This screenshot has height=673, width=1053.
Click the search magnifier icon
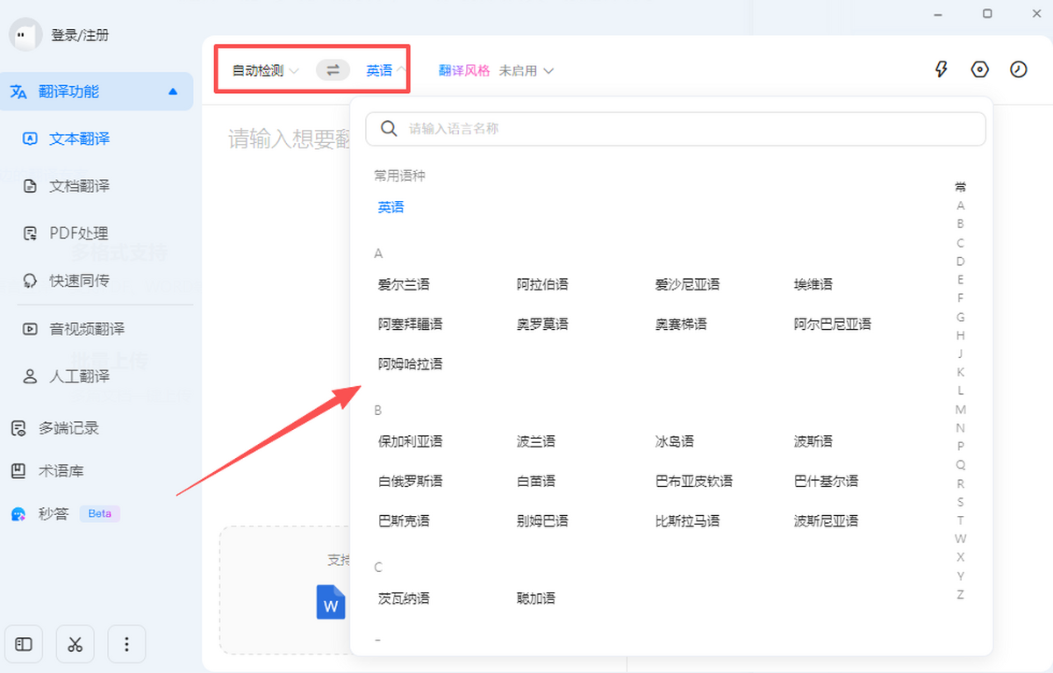390,129
